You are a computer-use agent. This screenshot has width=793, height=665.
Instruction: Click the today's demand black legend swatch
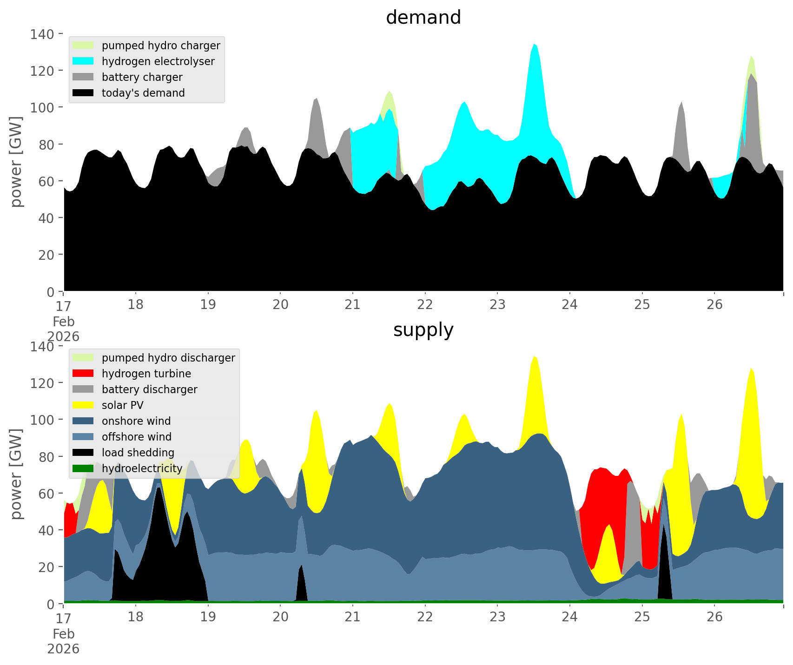click(83, 93)
